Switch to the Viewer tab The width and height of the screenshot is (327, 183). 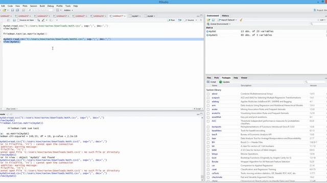point(244,78)
